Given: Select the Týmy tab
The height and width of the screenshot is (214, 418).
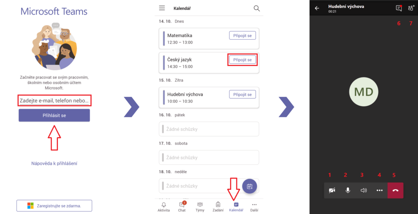Looking at the screenshot, I should pyautogui.click(x=200, y=207).
